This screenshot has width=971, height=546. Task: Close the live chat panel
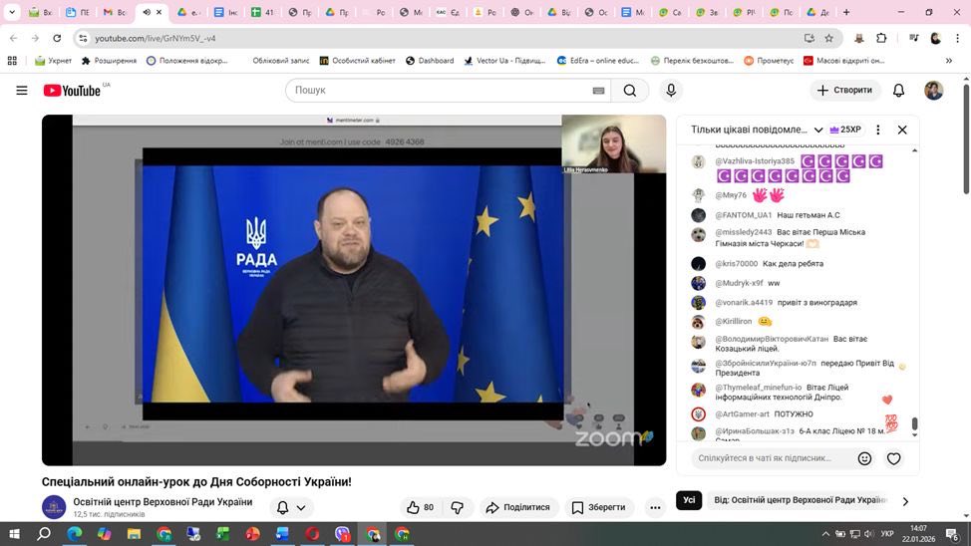pyautogui.click(x=902, y=130)
